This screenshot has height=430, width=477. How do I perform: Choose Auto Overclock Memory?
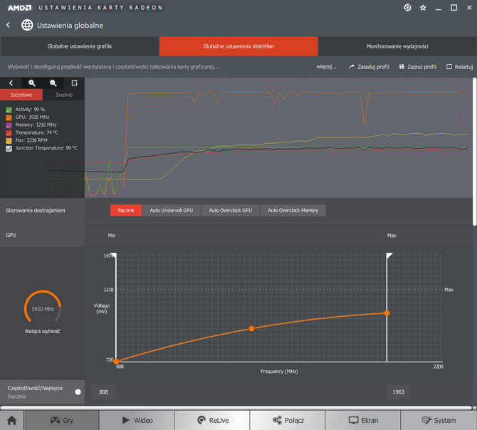tap(293, 210)
